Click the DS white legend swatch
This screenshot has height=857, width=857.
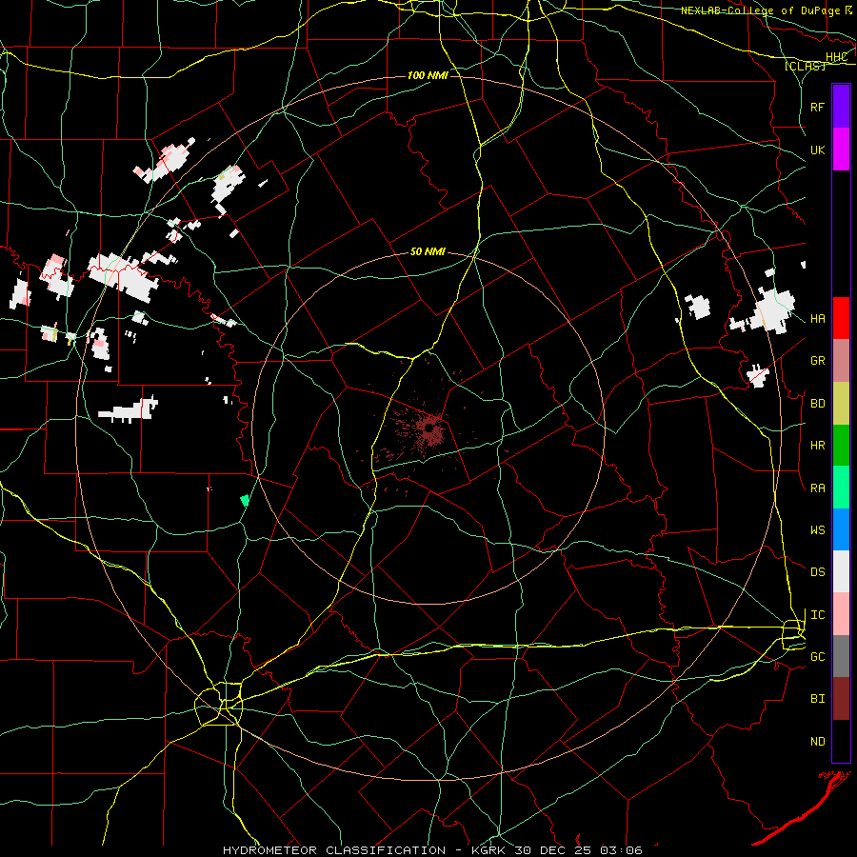(x=841, y=571)
